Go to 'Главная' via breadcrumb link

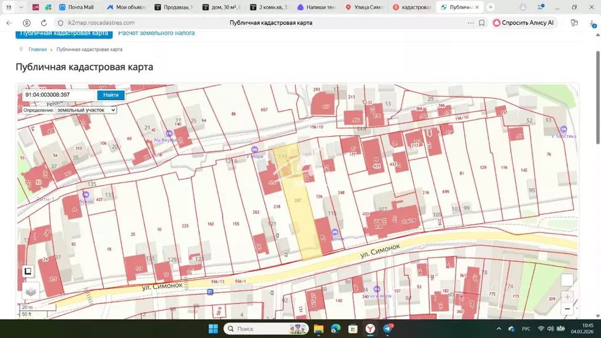(37, 49)
